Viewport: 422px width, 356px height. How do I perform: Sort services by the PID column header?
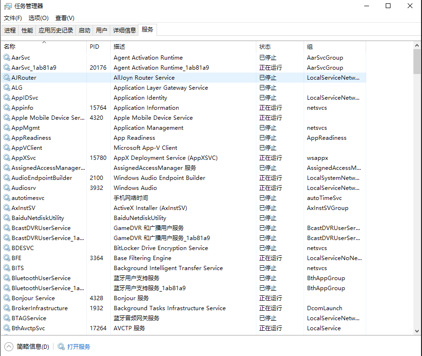point(95,47)
